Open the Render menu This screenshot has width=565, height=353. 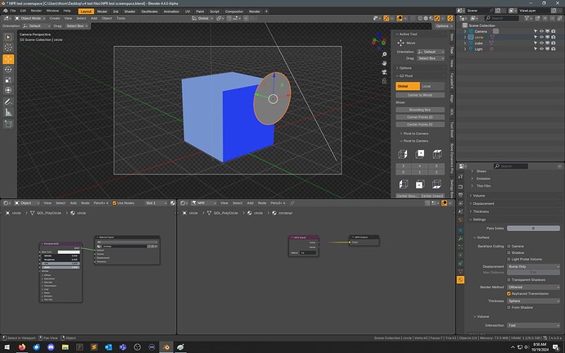[36, 11]
